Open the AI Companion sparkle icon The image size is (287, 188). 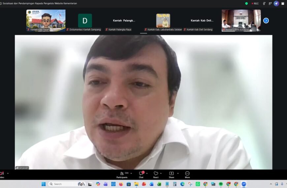276,4
